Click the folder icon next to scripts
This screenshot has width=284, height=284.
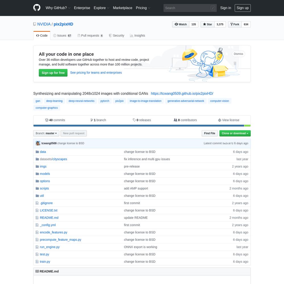[x=37, y=188]
